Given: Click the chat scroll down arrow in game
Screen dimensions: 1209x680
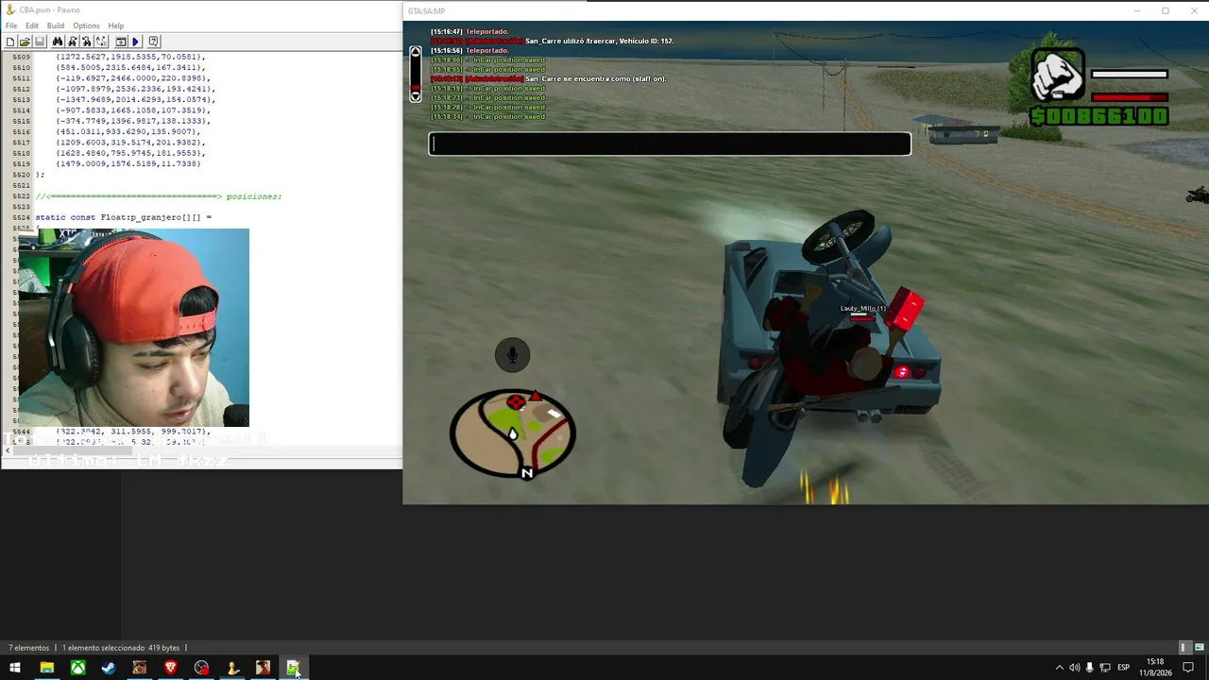Looking at the screenshot, I should pyautogui.click(x=415, y=94).
